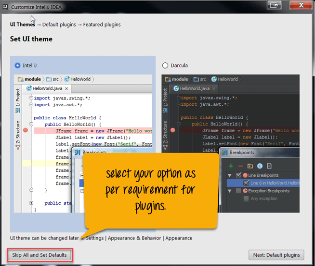Viewport: 315px width, 266px height.
Task: Click red minus icon in Breakpoints dialog
Action: click(x=241, y=166)
